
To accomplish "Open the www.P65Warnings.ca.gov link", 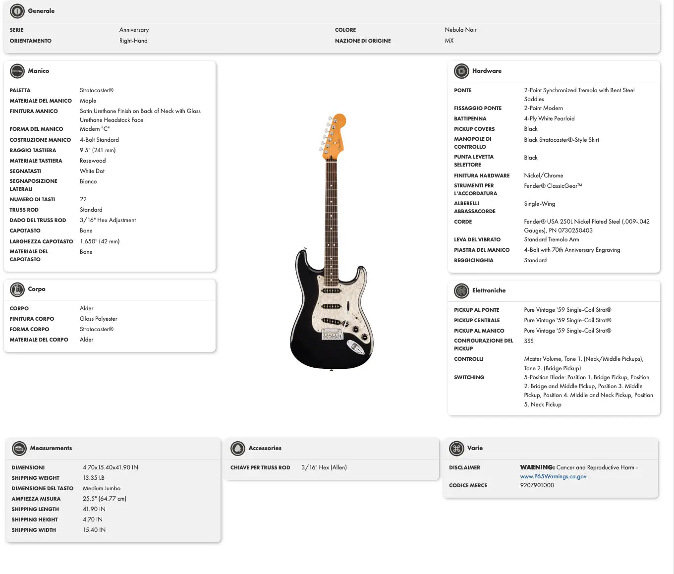I will point(554,476).
